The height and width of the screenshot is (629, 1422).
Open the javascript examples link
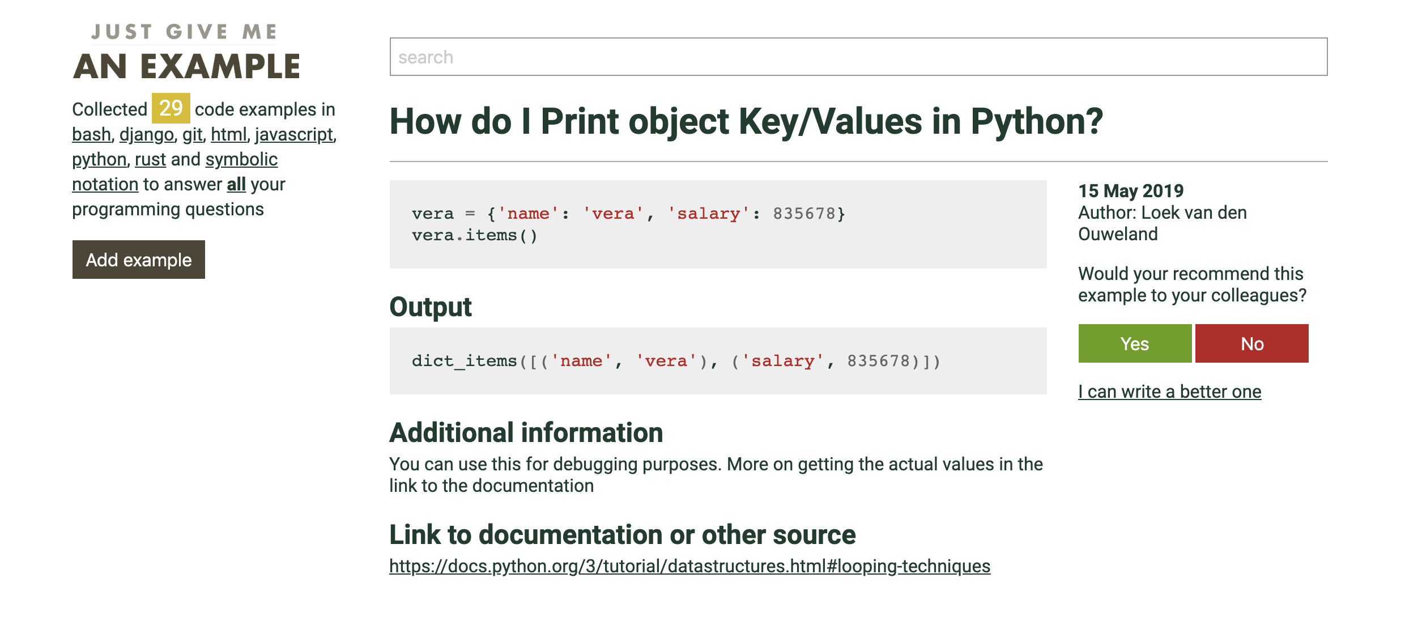click(x=294, y=134)
